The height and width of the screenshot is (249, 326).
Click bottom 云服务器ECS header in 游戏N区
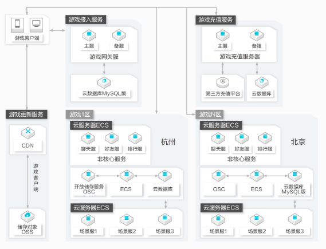[x=221, y=208]
